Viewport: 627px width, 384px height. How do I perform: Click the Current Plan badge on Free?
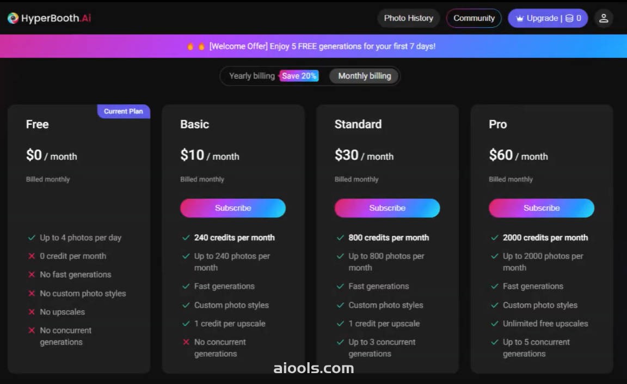pos(124,111)
